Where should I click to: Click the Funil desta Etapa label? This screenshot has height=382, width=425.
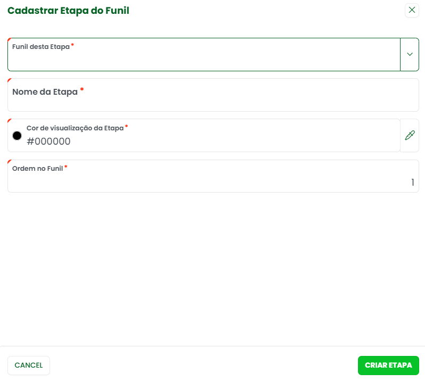[x=41, y=47]
